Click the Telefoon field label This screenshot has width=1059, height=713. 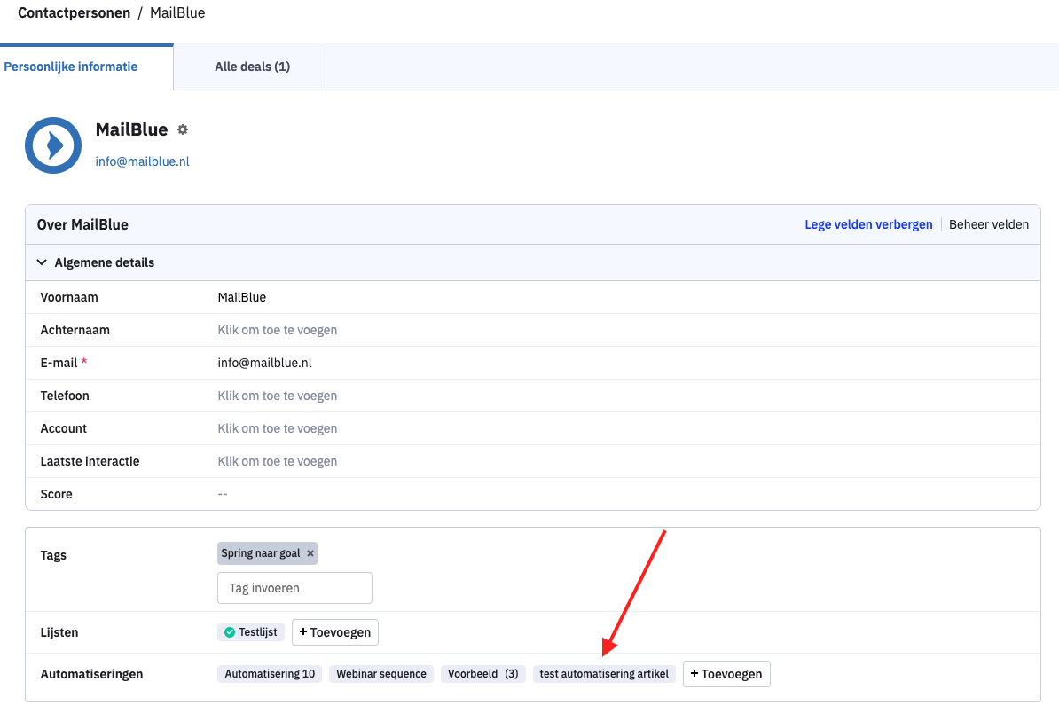point(65,396)
